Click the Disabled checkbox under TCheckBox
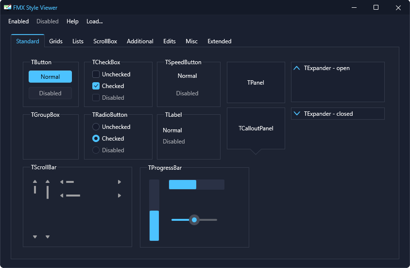410x268 pixels. tap(96, 98)
